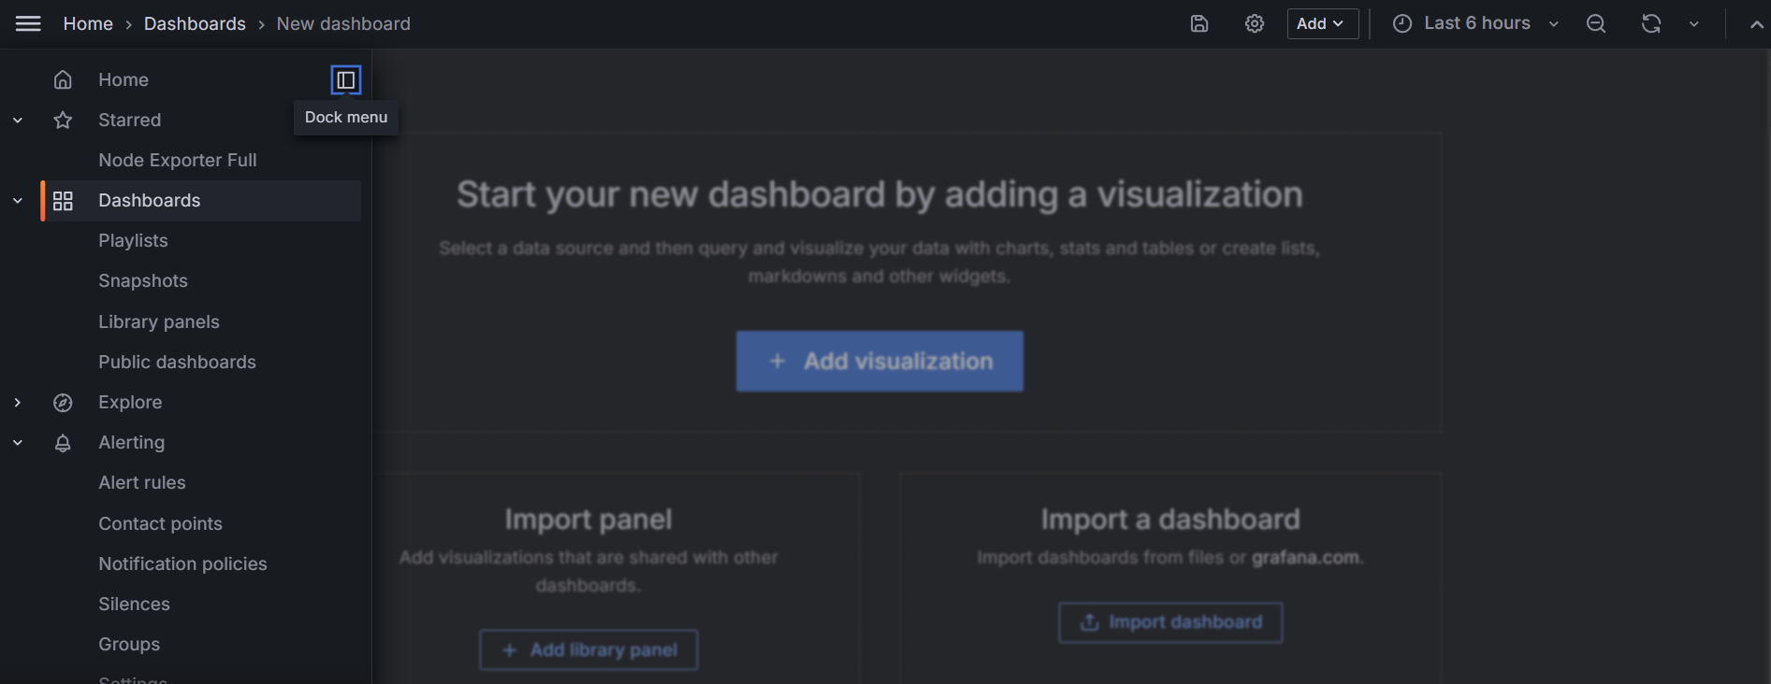Click the refresh dashboard icon
1771x684 pixels.
click(x=1650, y=23)
